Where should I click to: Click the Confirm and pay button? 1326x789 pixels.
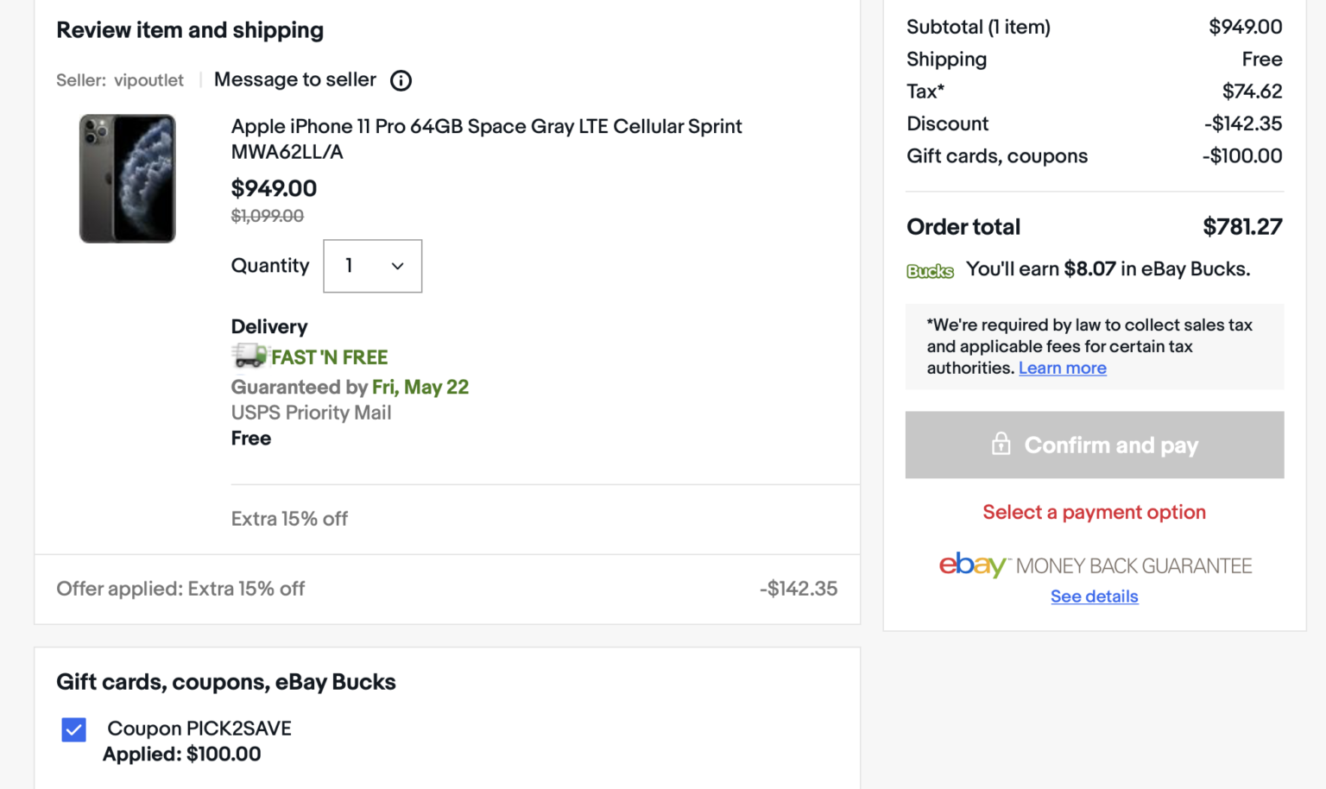coord(1095,445)
